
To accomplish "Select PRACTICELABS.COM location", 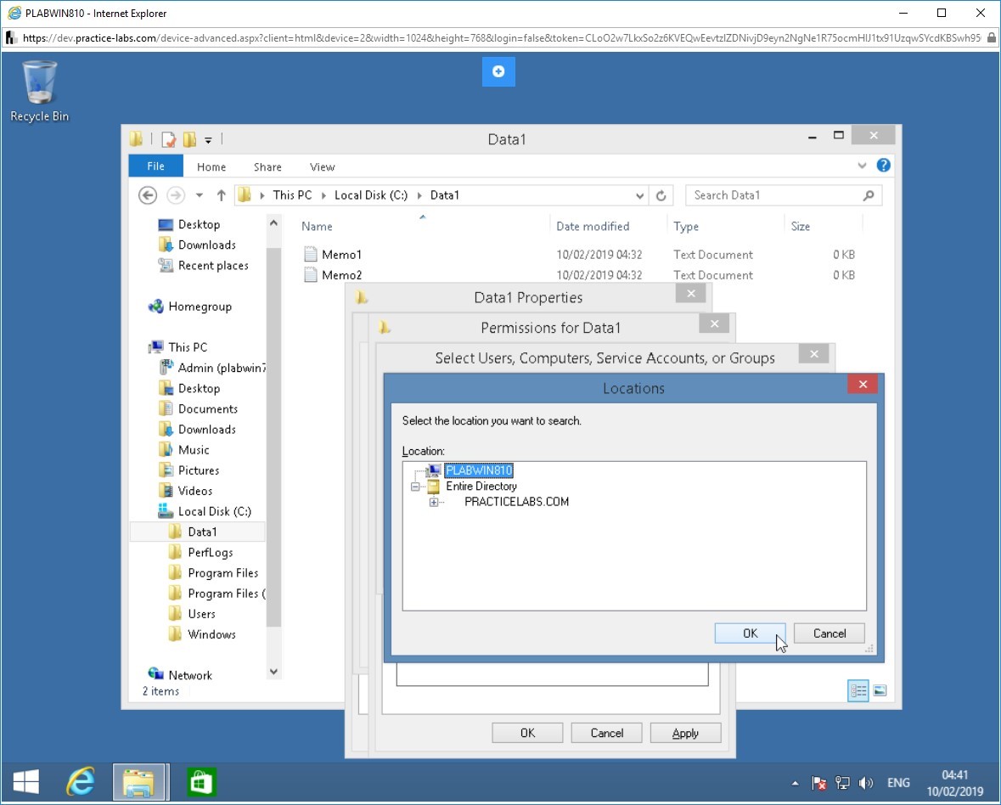I will (516, 502).
